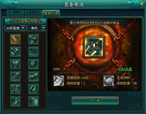The image size is (146, 114).
Task: Choose the gloves slot icon
Action: pos(15,76)
